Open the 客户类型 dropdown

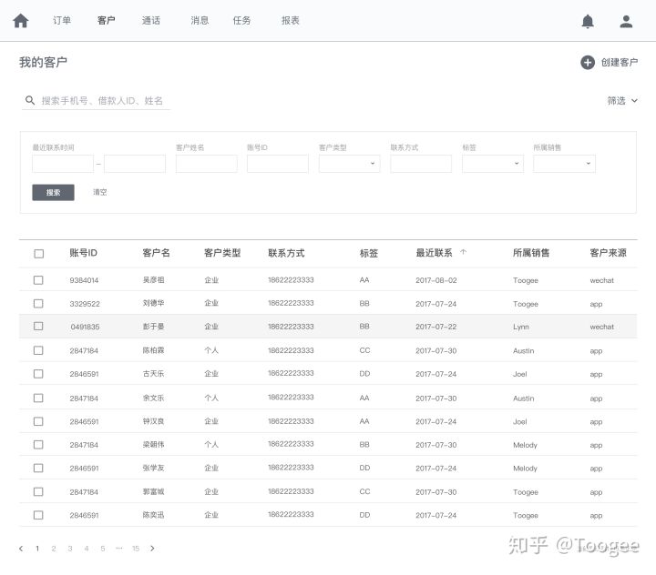tap(349, 164)
